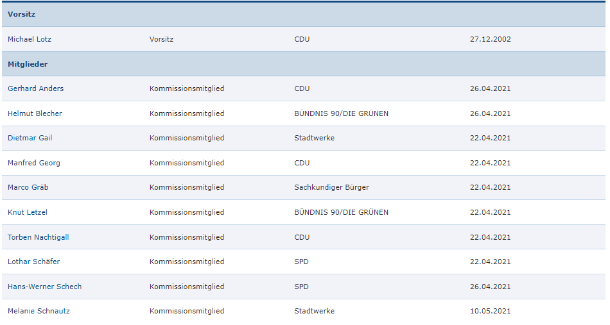Image resolution: width=610 pixels, height=325 pixels.
Task: Click Vorsitz role in Michael Lotz's row
Action: coord(162,39)
